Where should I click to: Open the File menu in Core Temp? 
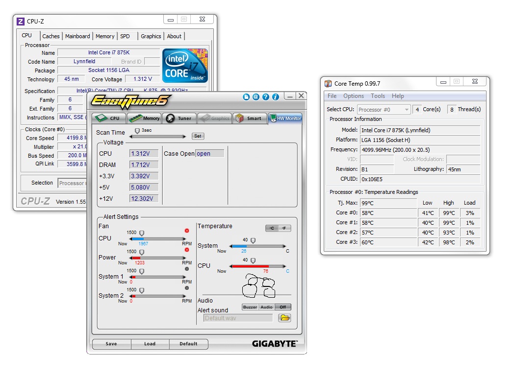pos(332,96)
